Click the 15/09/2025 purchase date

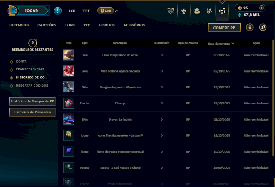pyautogui.click(x=222, y=168)
